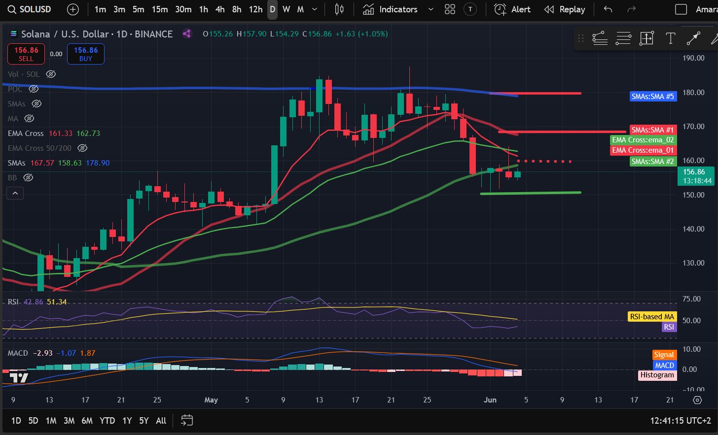Open time axis settings gear
Viewport: 718px width, 435px height.
point(697,400)
